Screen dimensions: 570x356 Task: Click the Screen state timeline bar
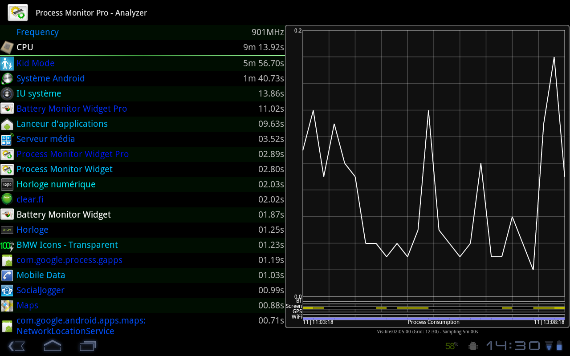click(x=434, y=307)
